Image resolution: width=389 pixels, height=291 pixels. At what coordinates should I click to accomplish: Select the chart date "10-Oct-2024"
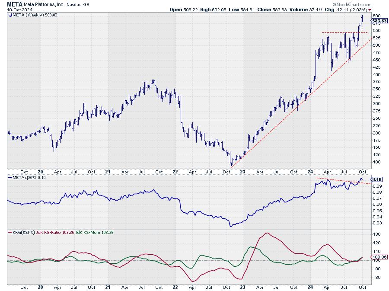[19, 10]
